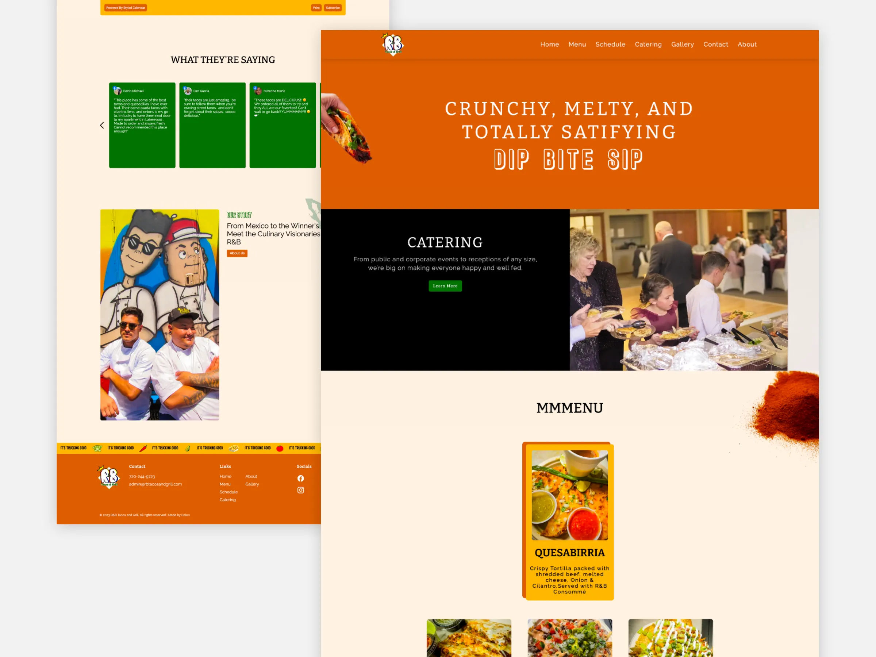876x657 pixels.
Task: Expand the Catering navigation item
Action: click(647, 44)
